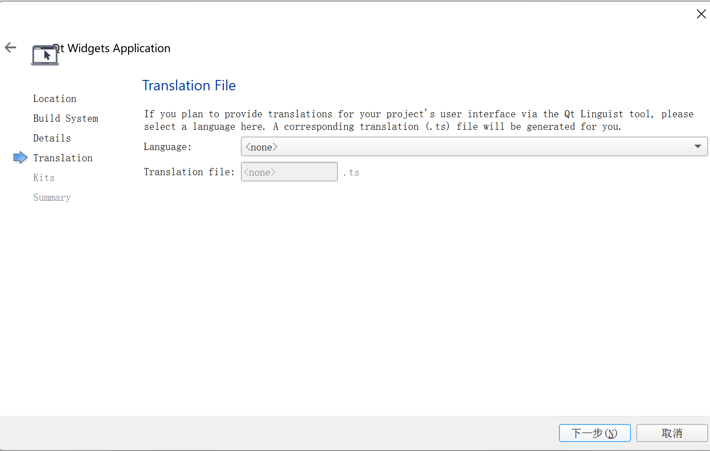The width and height of the screenshot is (710, 451).
Task: Click the blue arrow beside Translation step
Action: point(20,157)
